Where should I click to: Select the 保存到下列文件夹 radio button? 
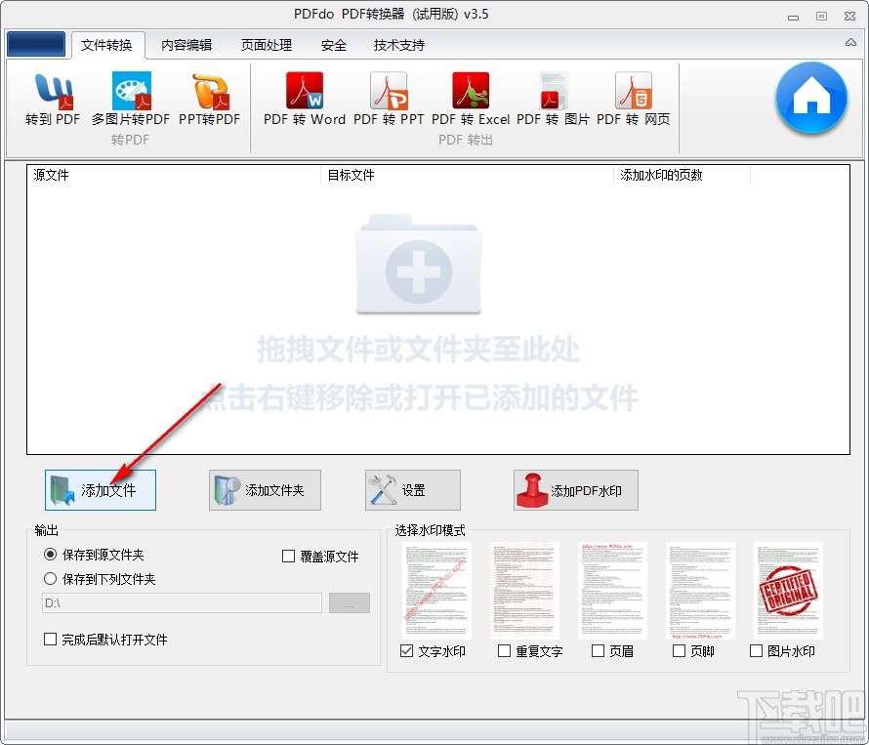pyautogui.click(x=50, y=579)
